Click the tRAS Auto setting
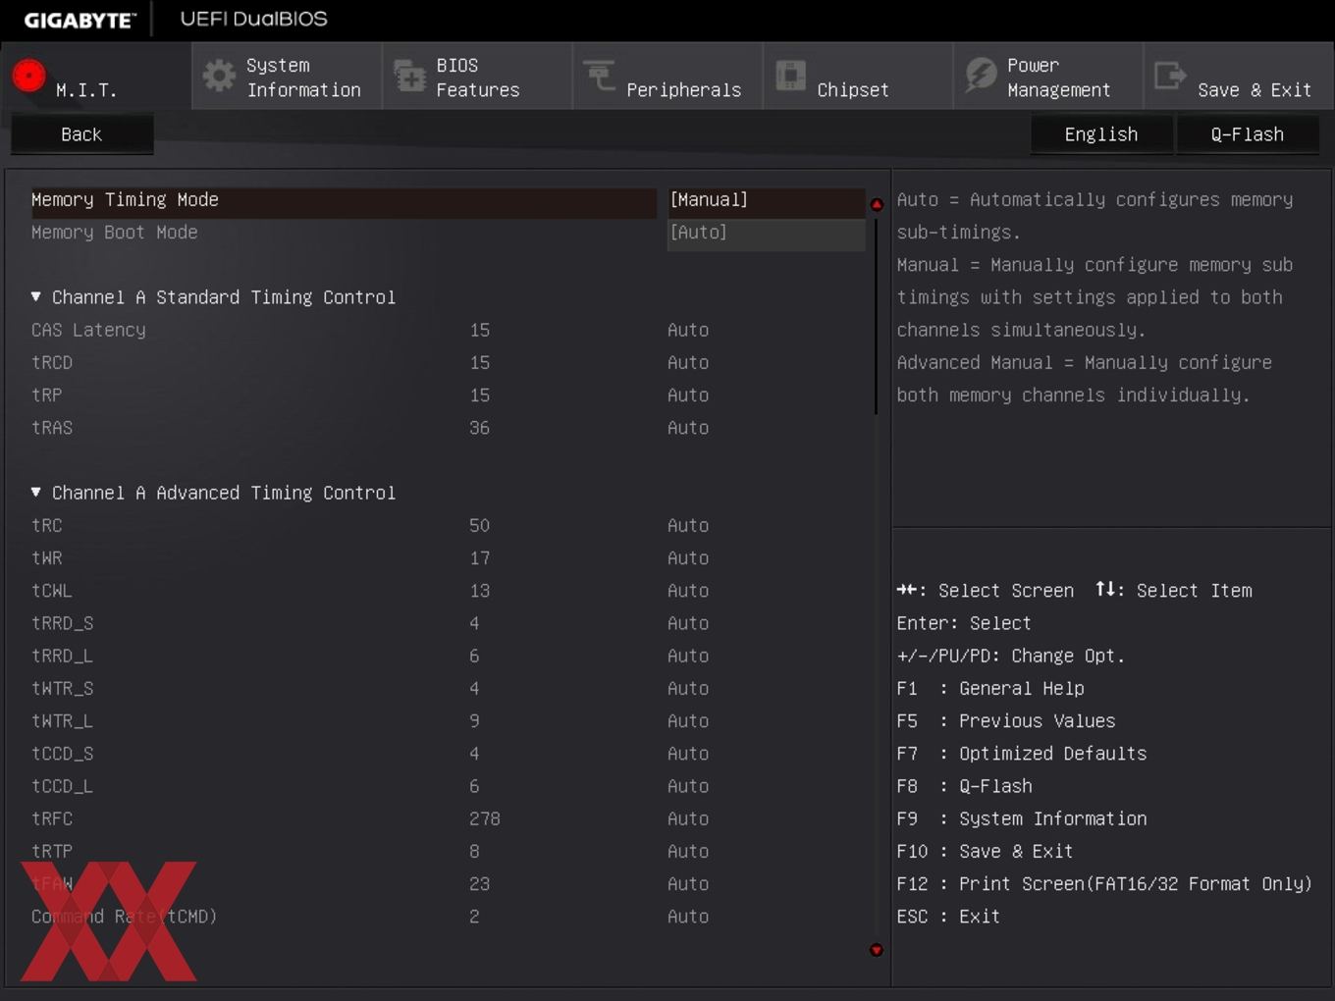 coord(688,427)
